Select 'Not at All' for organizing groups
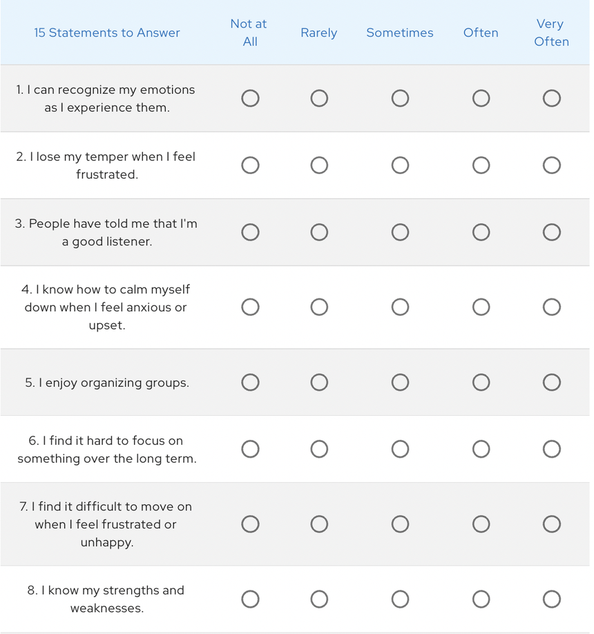This screenshot has width=594, height=634. 250,383
